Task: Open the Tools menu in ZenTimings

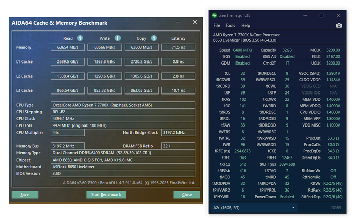Action: pos(230,26)
